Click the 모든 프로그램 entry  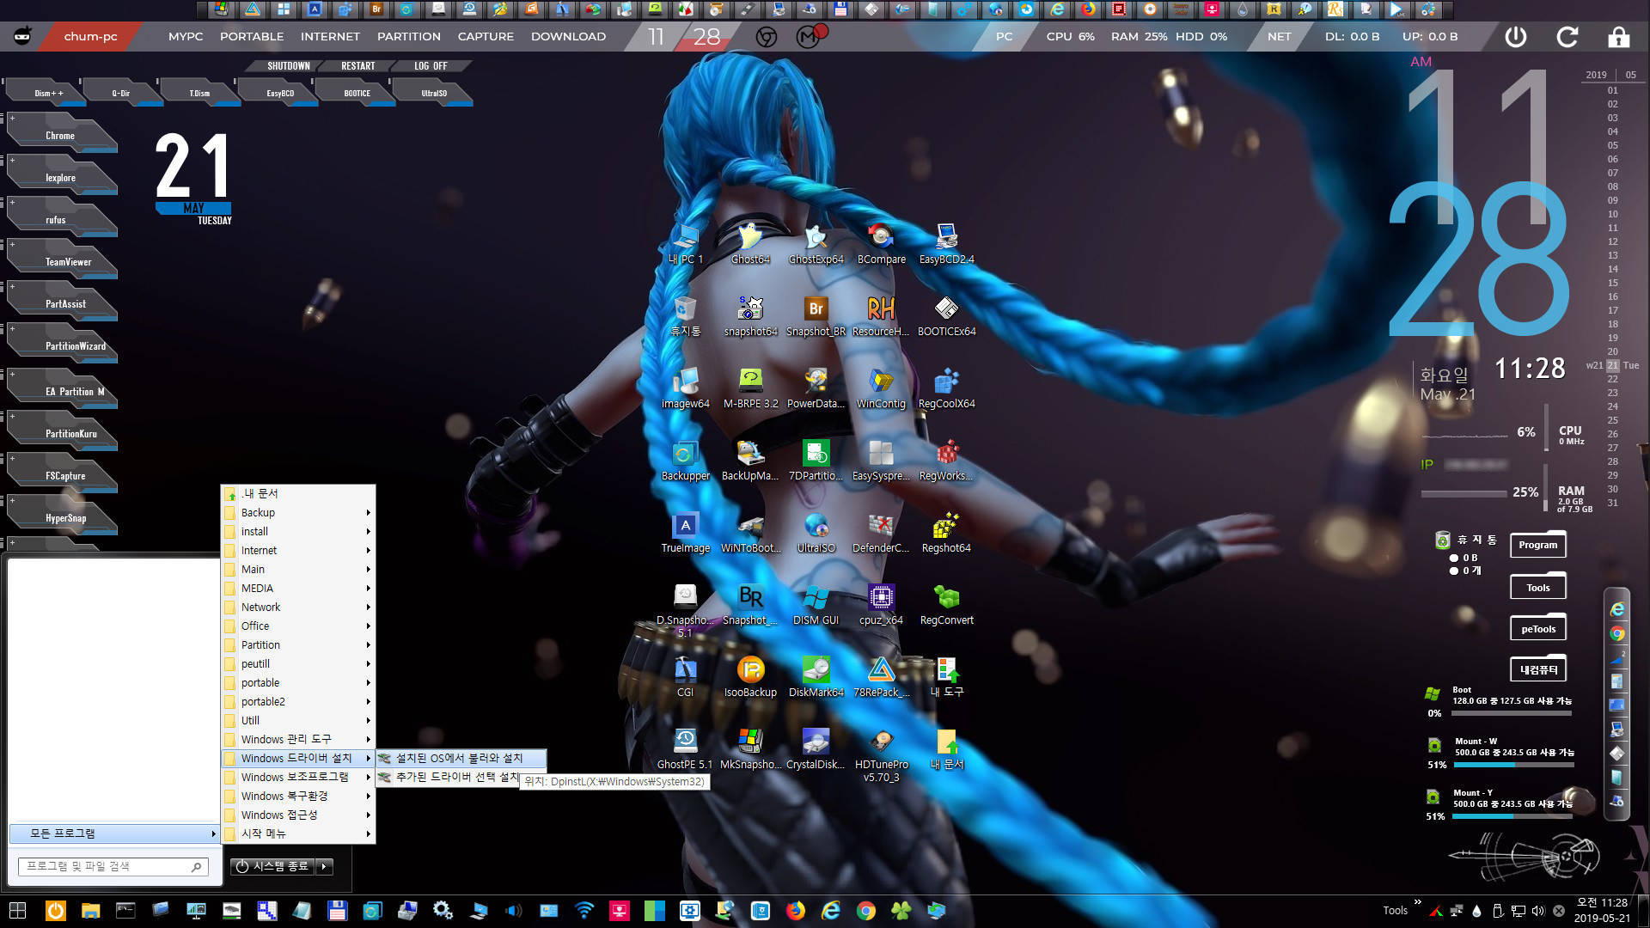(114, 833)
